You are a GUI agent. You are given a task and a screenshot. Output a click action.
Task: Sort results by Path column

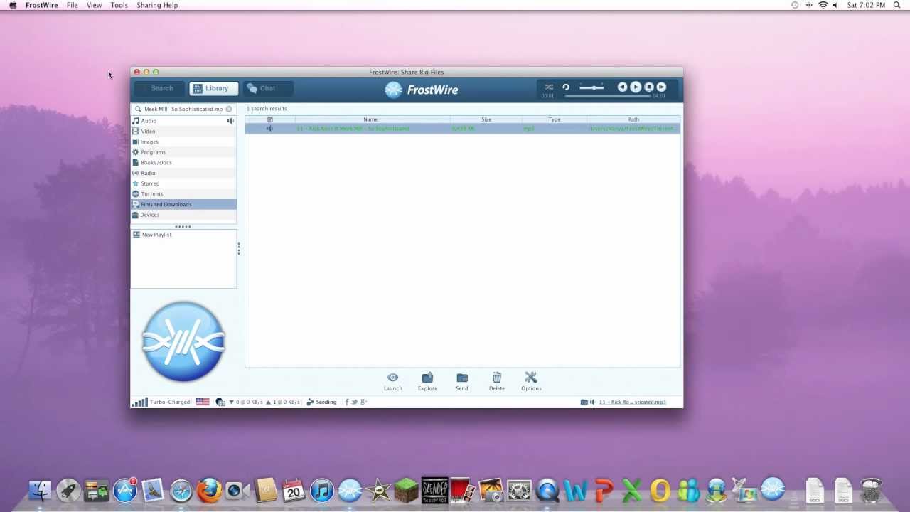coord(633,119)
